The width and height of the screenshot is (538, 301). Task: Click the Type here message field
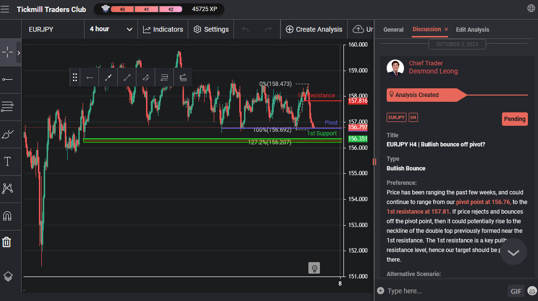click(446, 291)
